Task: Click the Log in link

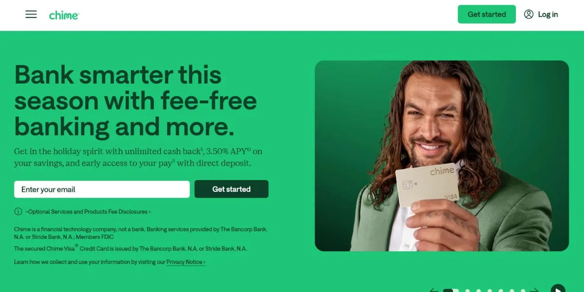Action: [548, 14]
